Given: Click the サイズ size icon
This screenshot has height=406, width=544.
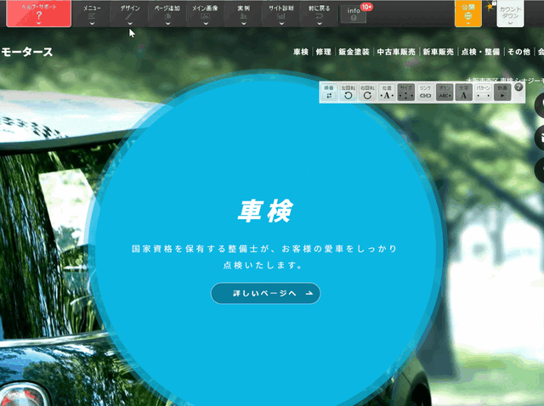Looking at the screenshot, I should click(406, 93).
